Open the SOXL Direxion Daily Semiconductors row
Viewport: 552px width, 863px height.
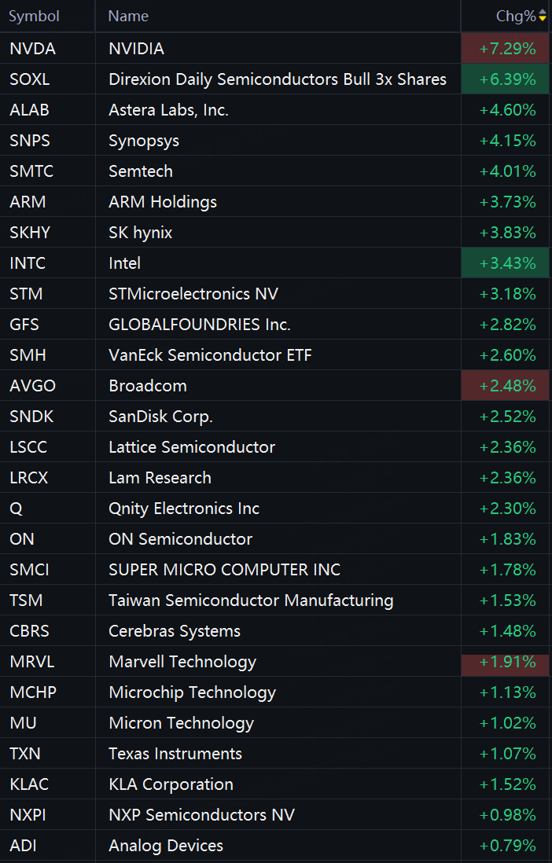[x=276, y=79]
